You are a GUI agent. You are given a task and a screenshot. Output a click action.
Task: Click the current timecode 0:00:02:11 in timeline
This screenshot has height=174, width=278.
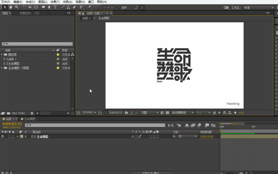click(x=12, y=124)
